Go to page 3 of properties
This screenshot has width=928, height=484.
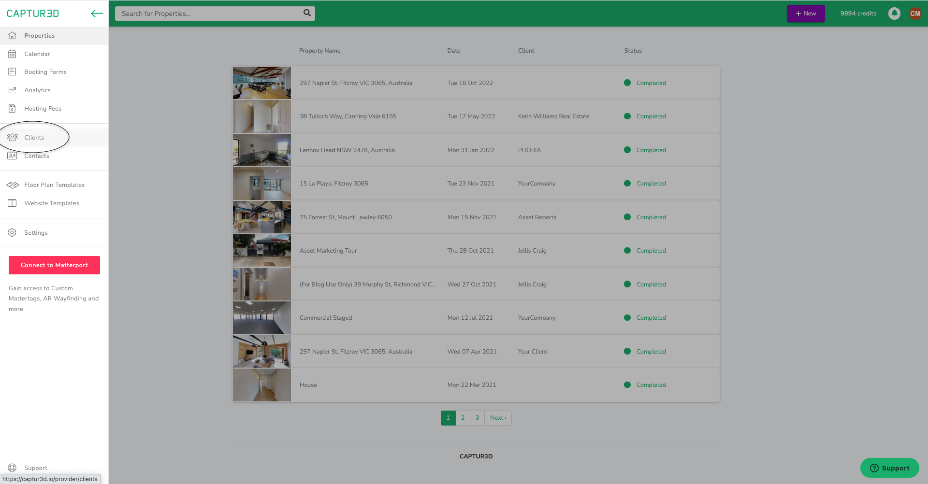(477, 418)
